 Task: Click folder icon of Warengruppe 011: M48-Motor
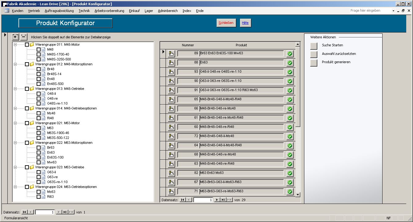(x=32, y=44)
